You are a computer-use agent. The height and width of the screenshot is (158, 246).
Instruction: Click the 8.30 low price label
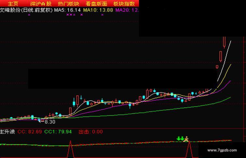coord(50,122)
